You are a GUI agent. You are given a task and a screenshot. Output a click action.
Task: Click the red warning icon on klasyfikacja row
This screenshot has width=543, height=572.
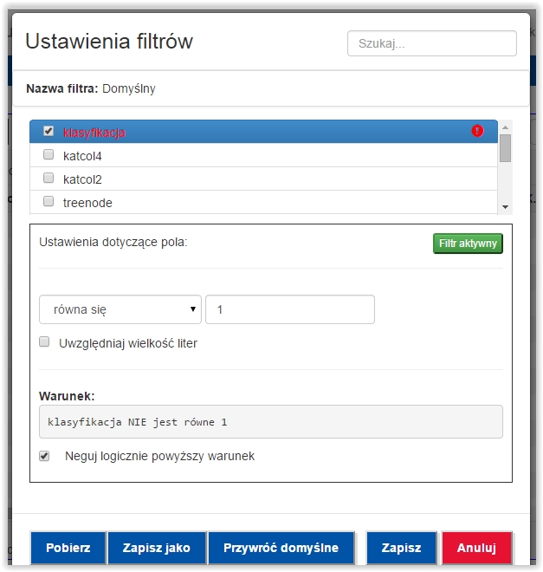[x=477, y=131]
